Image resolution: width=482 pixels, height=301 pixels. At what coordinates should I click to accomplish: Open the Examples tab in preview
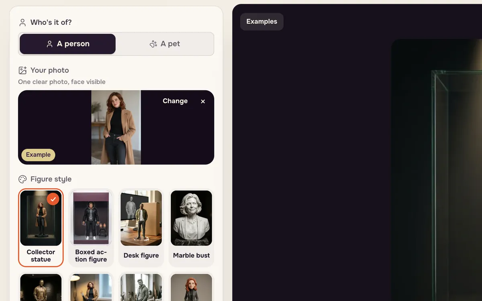[262, 22]
